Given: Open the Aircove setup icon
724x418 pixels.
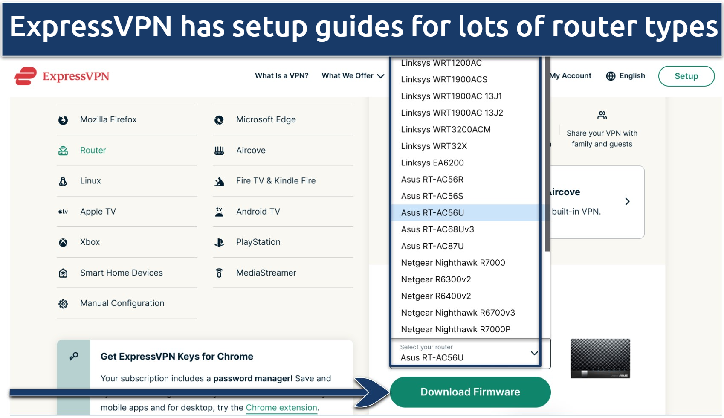Looking at the screenshot, I should pyautogui.click(x=219, y=150).
